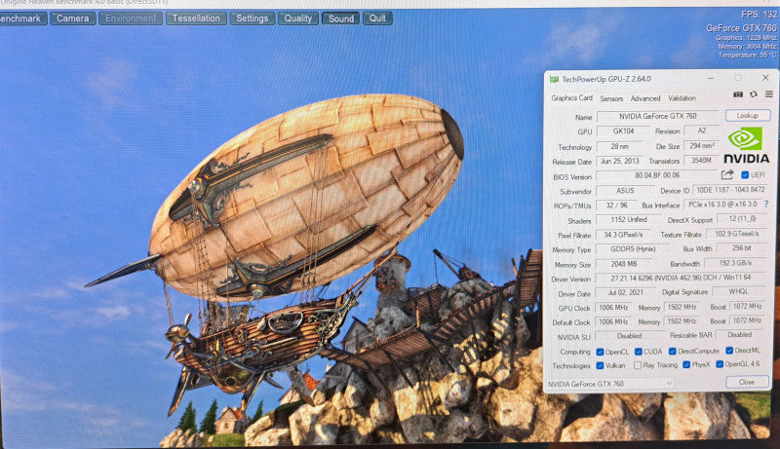Click the Bandwidth value 192.3 GB/s
This screenshot has width=780, height=449.
coord(735,263)
